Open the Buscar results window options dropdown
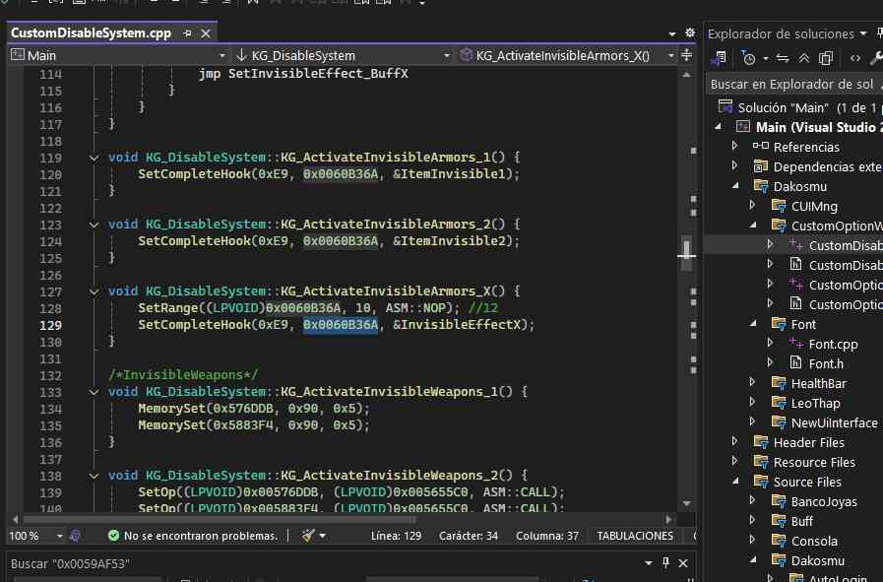Screen dimensions: 883x582 (x=648, y=563)
